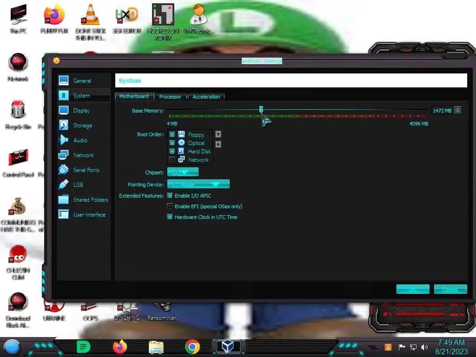Select Optical in the boot order list
Image resolution: width=476 pixels, height=357 pixels.
click(x=196, y=143)
